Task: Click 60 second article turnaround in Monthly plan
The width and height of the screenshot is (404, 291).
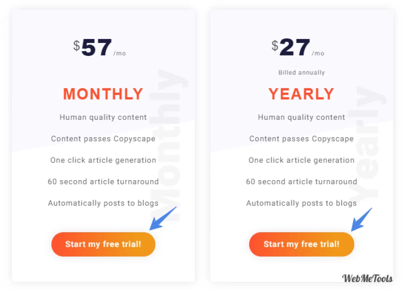Action: (103, 182)
